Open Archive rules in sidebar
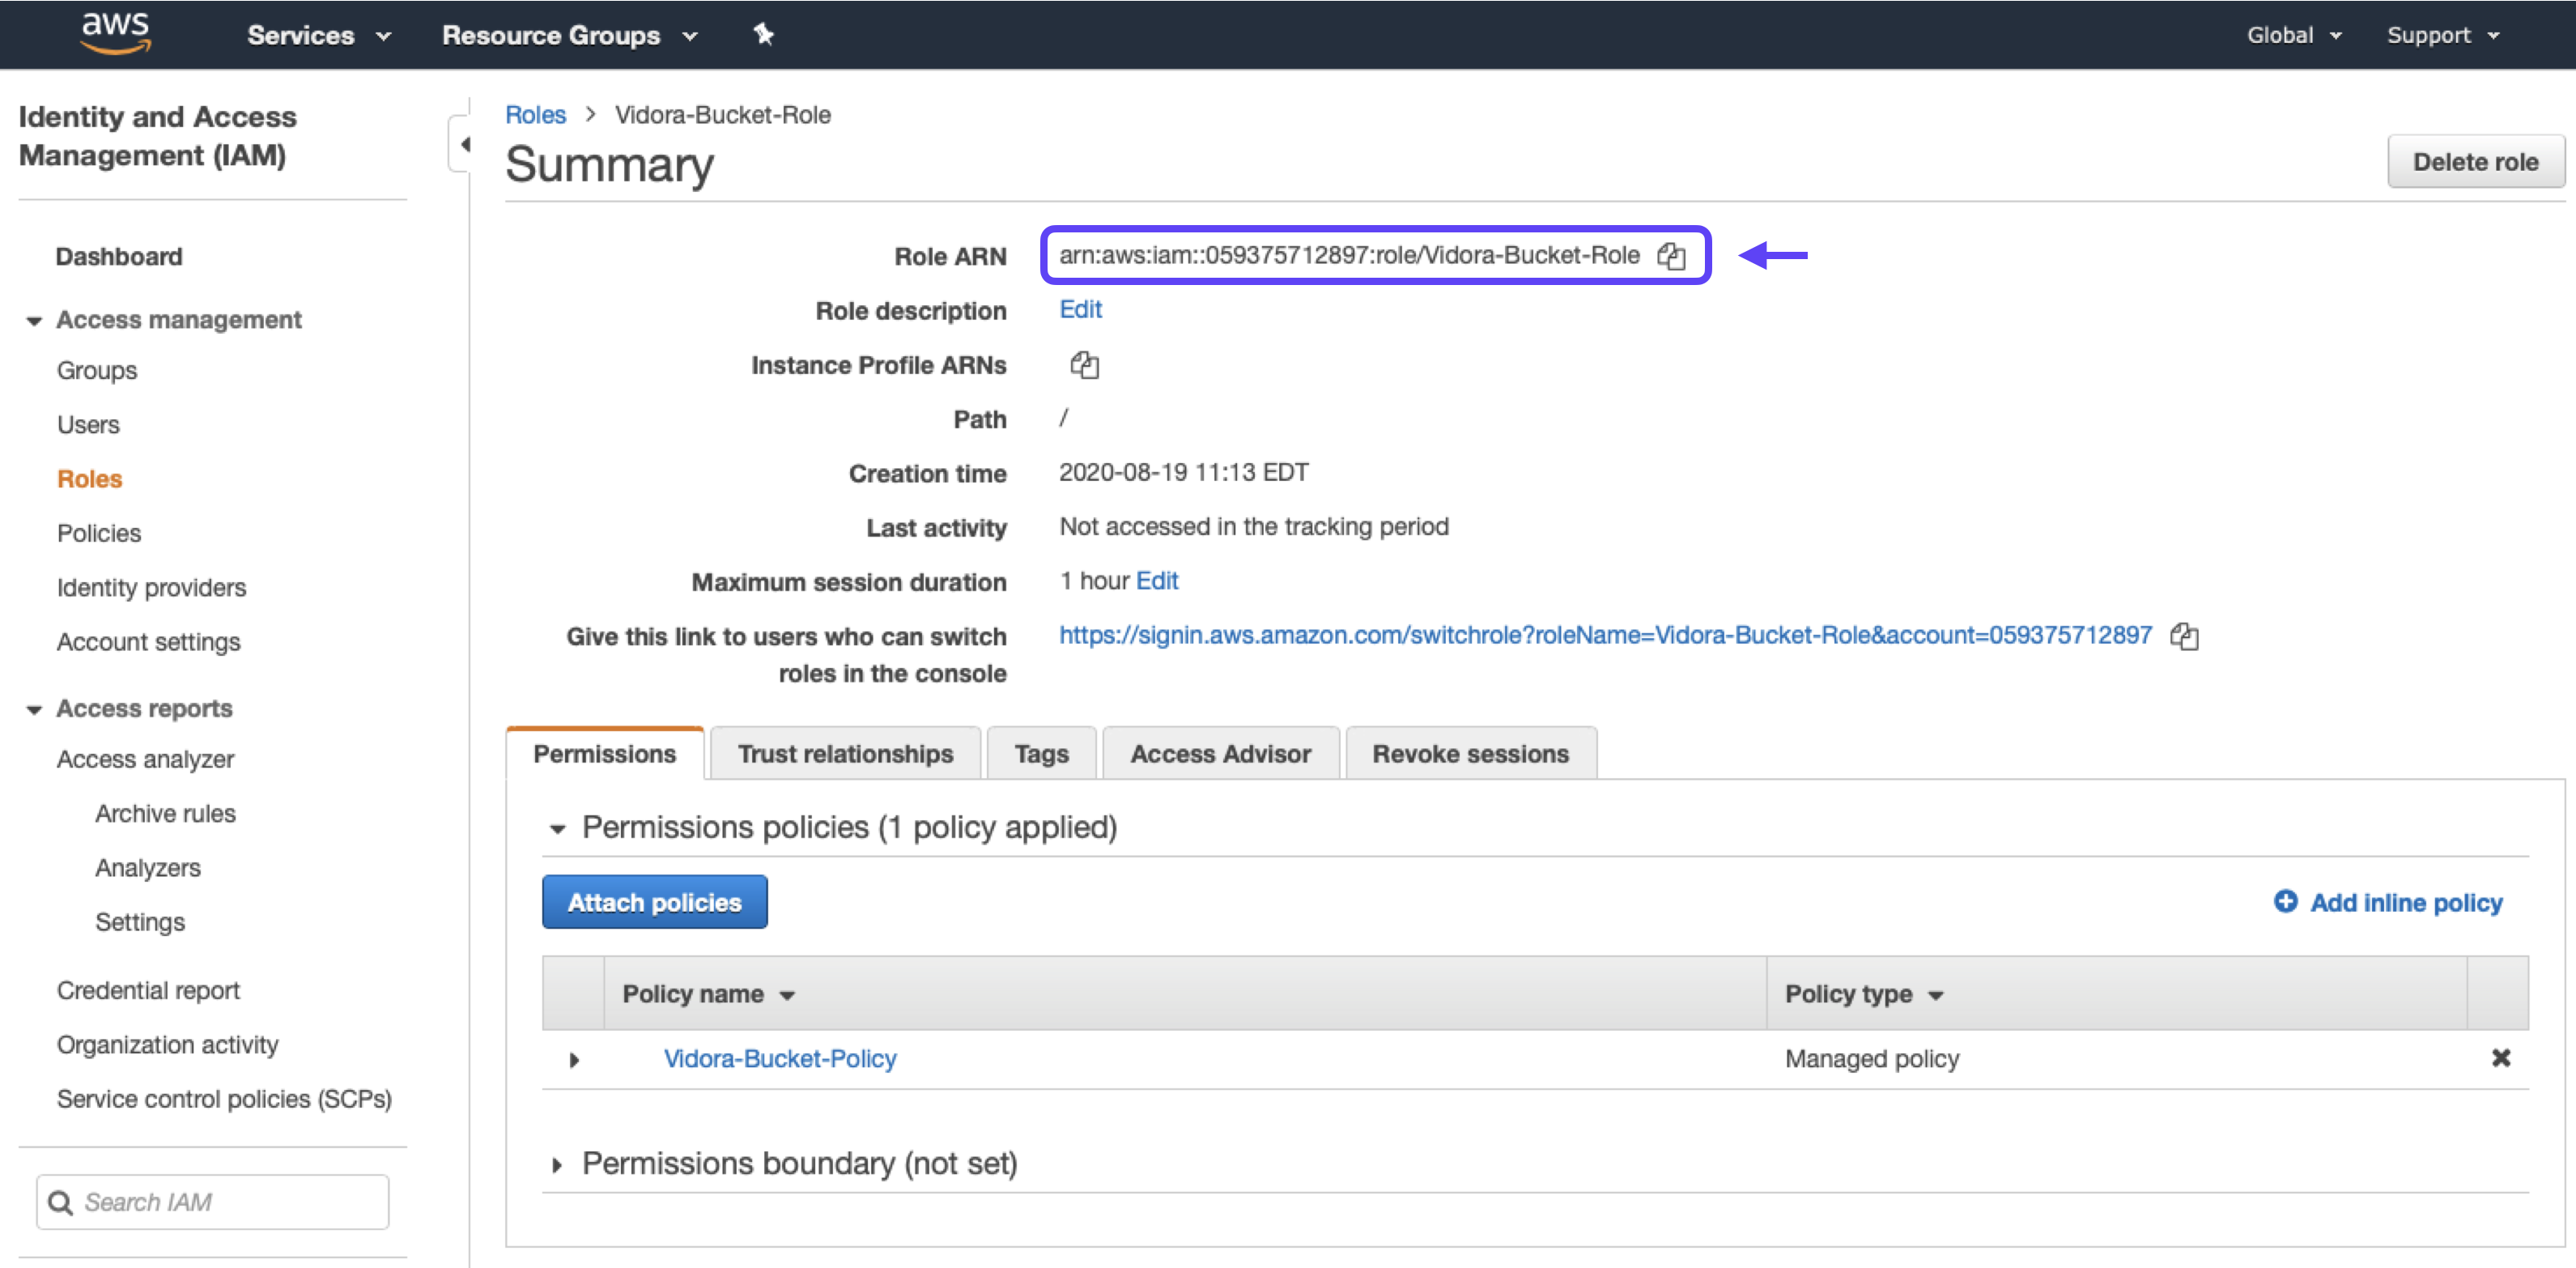Image resolution: width=2576 pixels, height=1268 pixels. click(165, 814)
